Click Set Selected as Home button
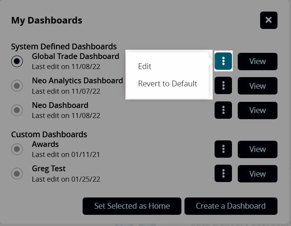Viewport: 291px width, 226px height. tap(132, 206)
